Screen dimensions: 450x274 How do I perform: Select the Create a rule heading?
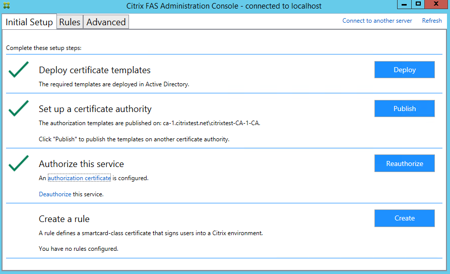(64, 219)
